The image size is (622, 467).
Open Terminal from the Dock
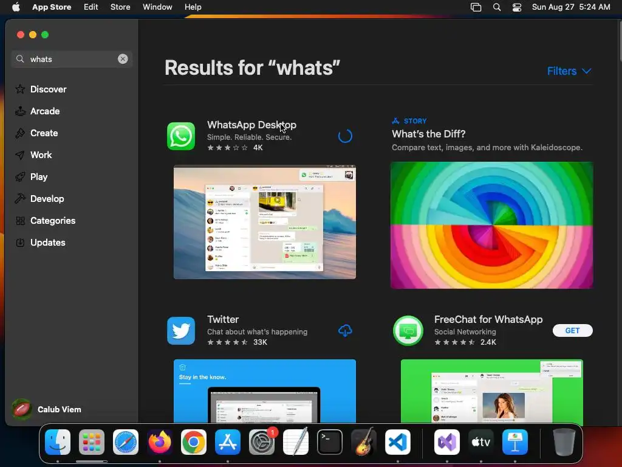pyautogui.click(x=330, y=442)
